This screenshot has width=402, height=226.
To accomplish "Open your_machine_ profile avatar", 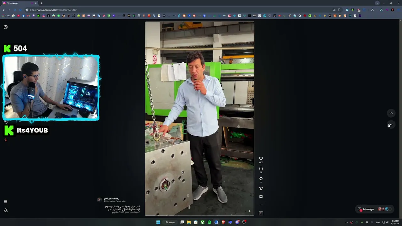I will click(x=99, y=200).
